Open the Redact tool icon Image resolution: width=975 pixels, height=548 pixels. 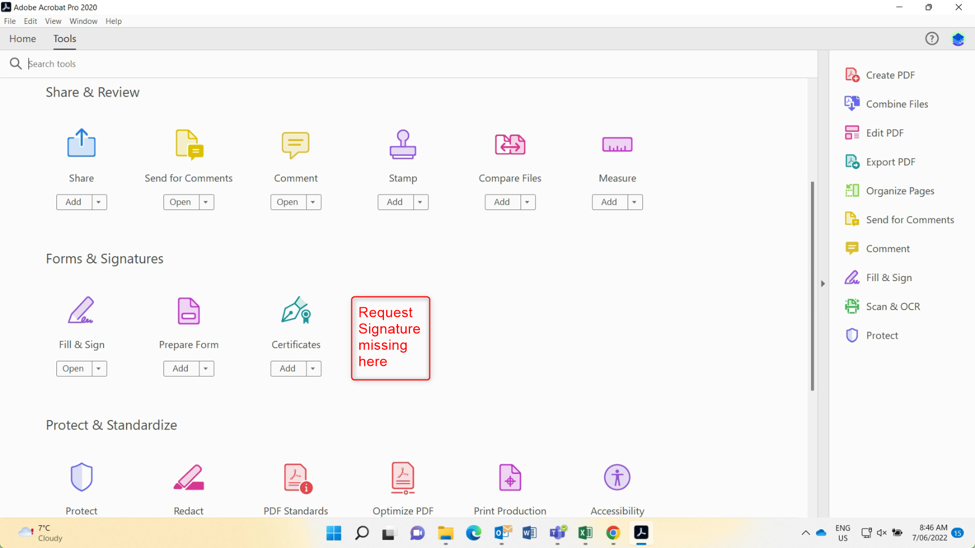point(189,477)
